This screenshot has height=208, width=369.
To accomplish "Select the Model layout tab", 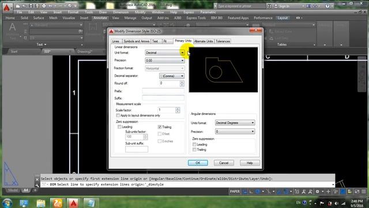I will tap(13, 190).
